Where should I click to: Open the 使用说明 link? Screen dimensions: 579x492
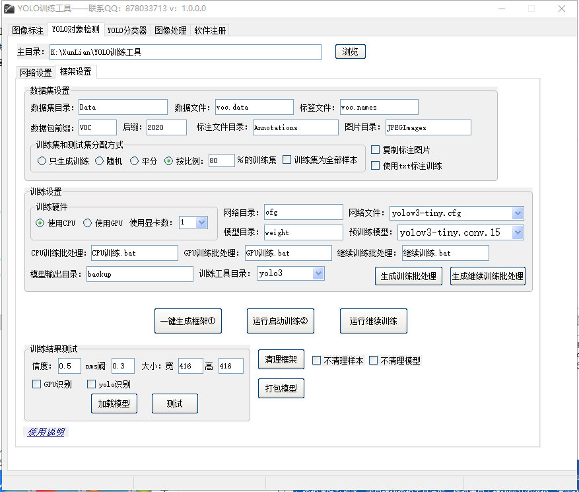point(46,432)
